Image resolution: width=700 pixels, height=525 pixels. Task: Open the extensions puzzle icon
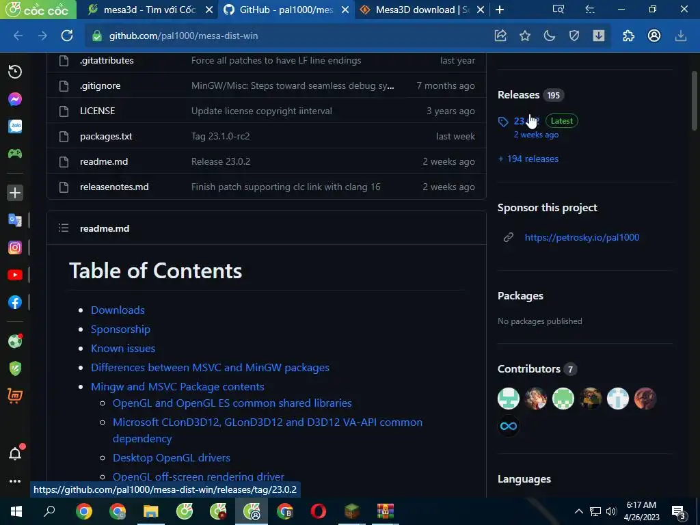point(629,36)
